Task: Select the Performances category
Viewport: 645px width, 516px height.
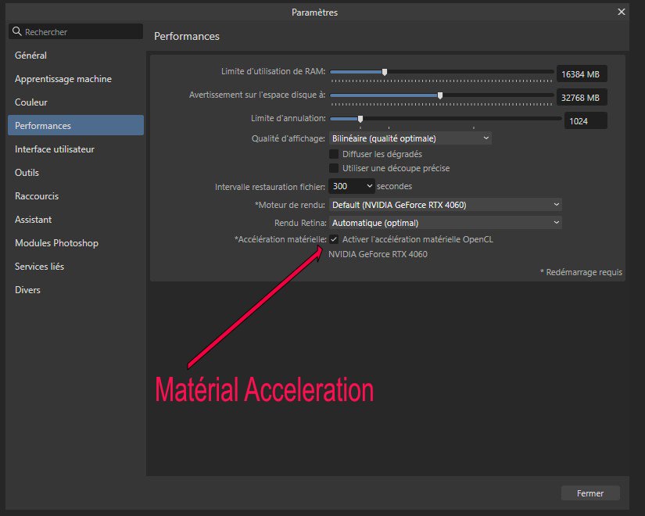Action: click(x=76, y=125)
